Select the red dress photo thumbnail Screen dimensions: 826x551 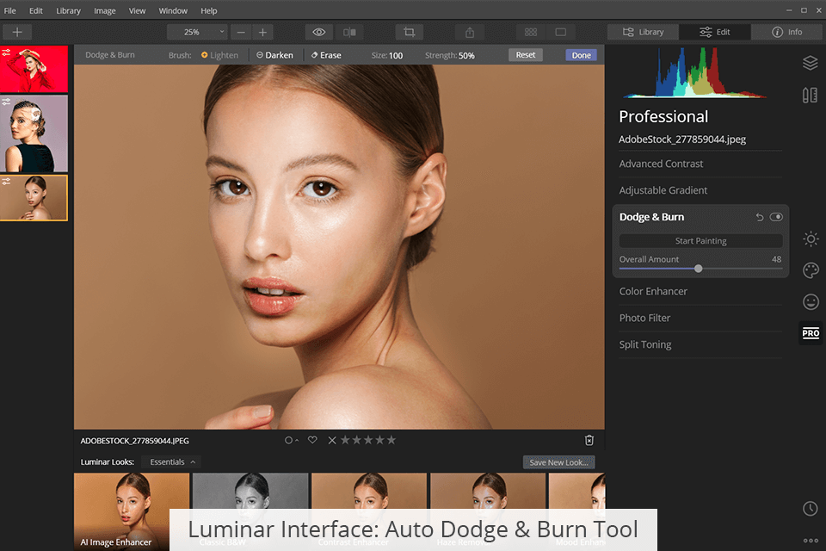[34, 70]
